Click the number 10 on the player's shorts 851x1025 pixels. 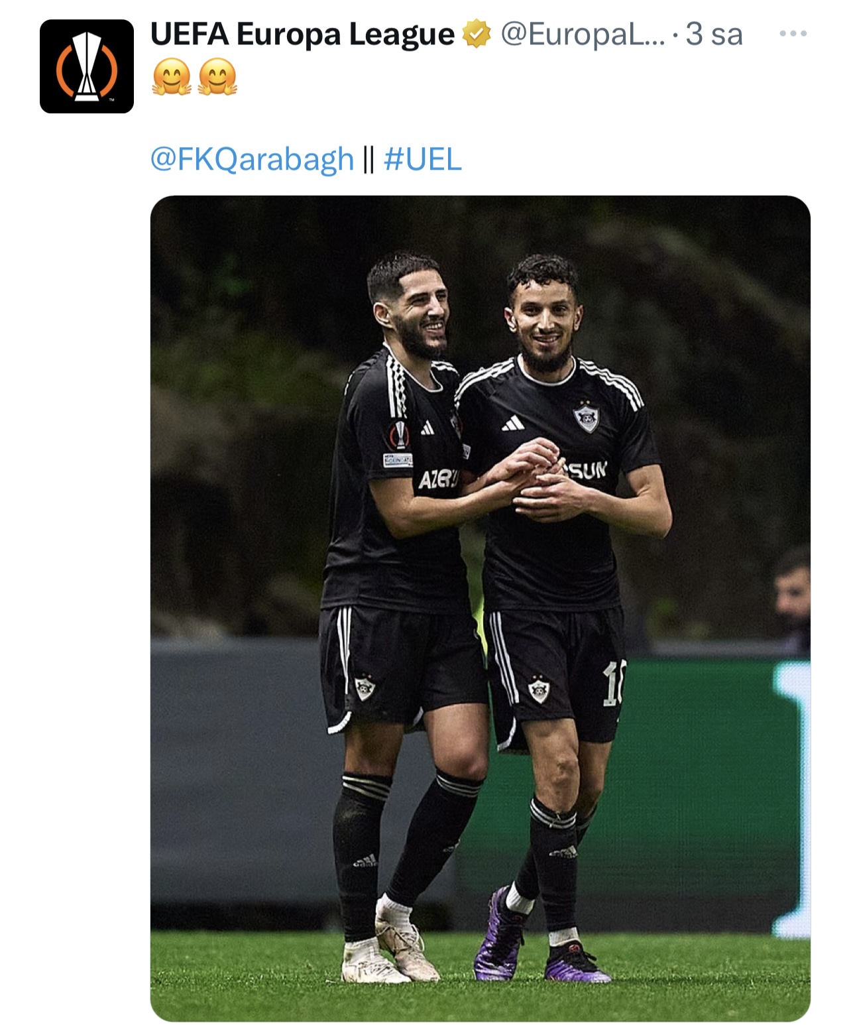point(612,685)
